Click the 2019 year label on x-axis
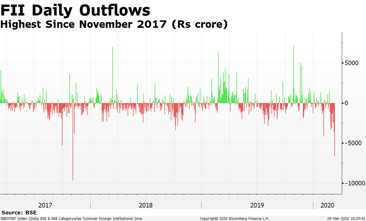The height and width of the screenshot is (221, 366). tap(257, 205)
